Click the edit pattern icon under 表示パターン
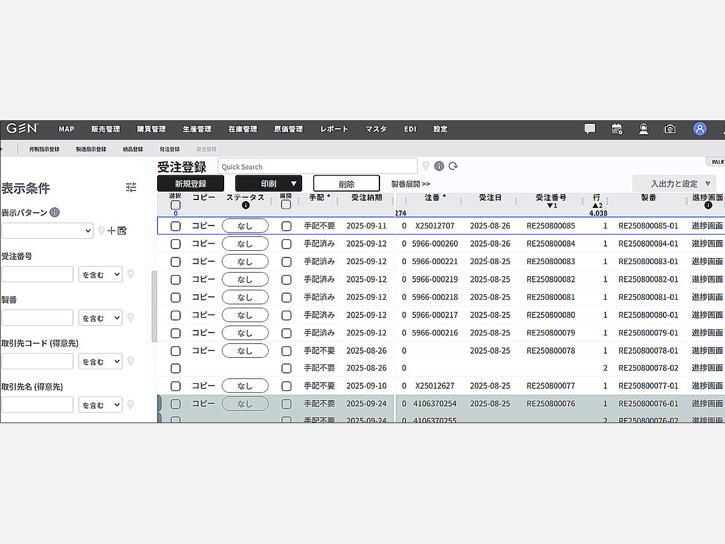The width and height of the screenshot is (725, 544). click(x=122, y=230)
